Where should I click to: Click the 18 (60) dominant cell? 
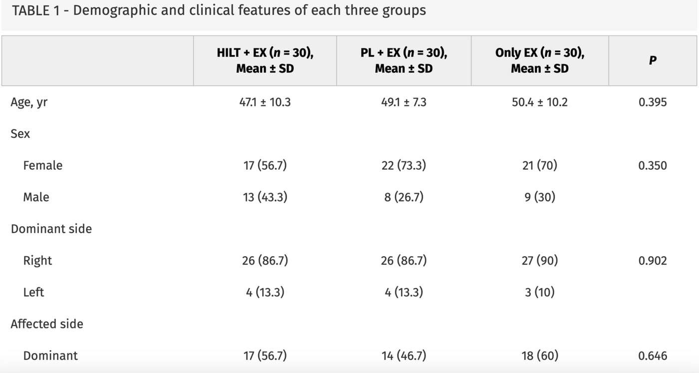540,356
